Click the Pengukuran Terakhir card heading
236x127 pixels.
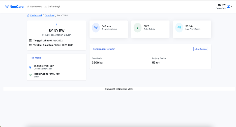(104, 49)
